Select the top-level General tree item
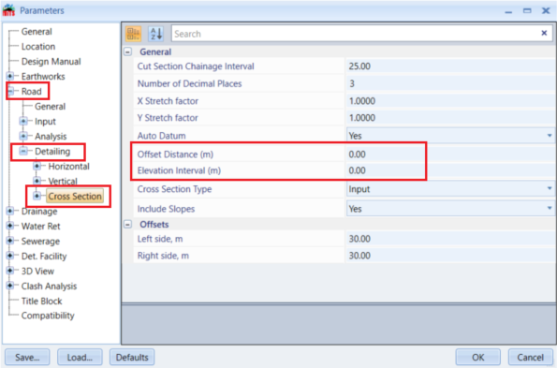 pos(37,32)
